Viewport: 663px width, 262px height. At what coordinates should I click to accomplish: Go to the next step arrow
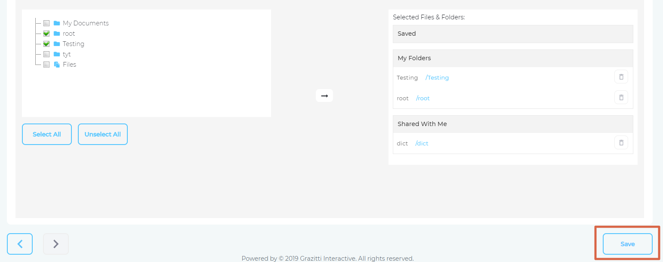pos(56,244)
